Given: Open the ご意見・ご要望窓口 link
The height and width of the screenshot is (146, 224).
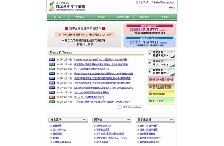Looking at the screenshot, I should [62, 142].
